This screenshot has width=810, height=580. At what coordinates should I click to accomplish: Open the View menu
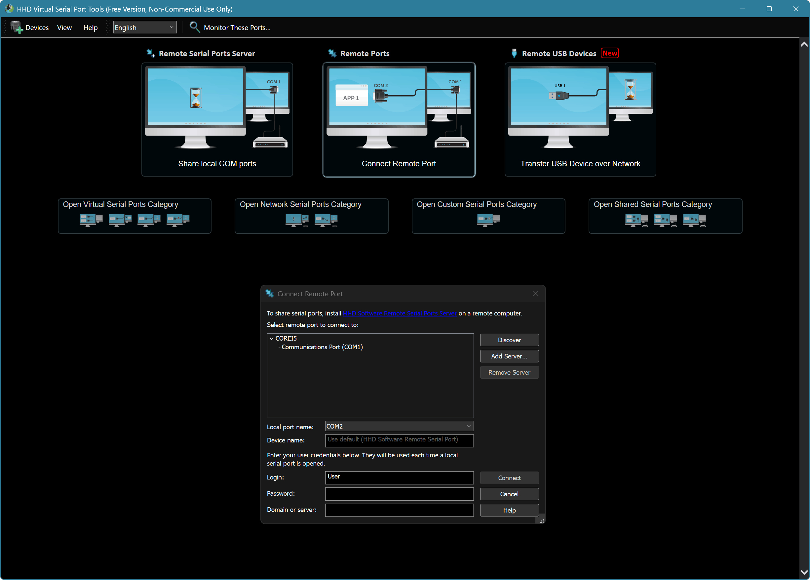coord(64,27)
